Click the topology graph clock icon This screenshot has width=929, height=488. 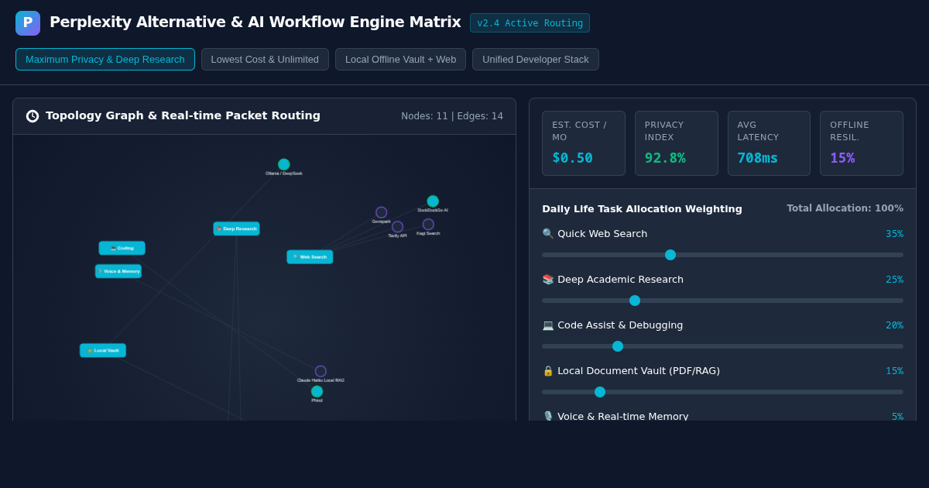33,116
